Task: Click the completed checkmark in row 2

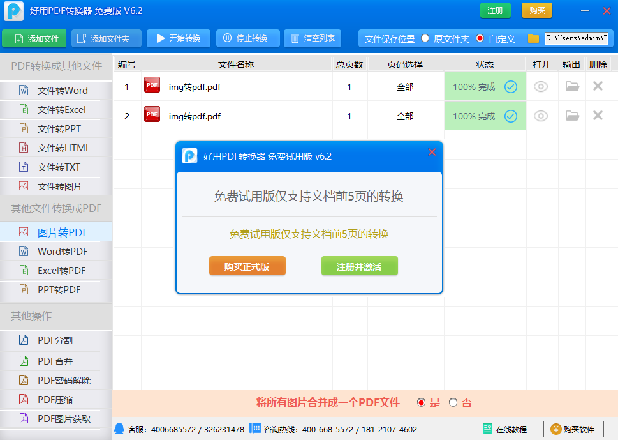Action: [511, 116]
